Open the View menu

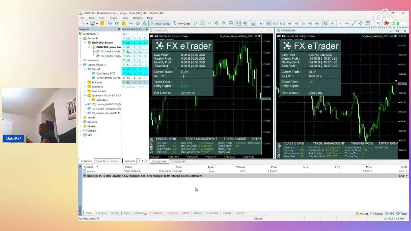click(92, 18)
